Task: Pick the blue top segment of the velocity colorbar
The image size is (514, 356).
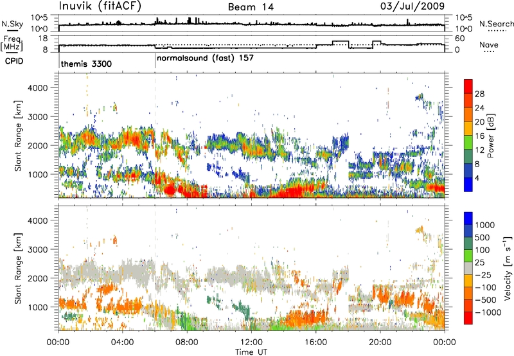Action: [x=468, y=218]
